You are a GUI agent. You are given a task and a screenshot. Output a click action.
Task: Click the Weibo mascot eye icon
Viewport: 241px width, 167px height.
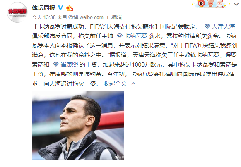(201, 3)
